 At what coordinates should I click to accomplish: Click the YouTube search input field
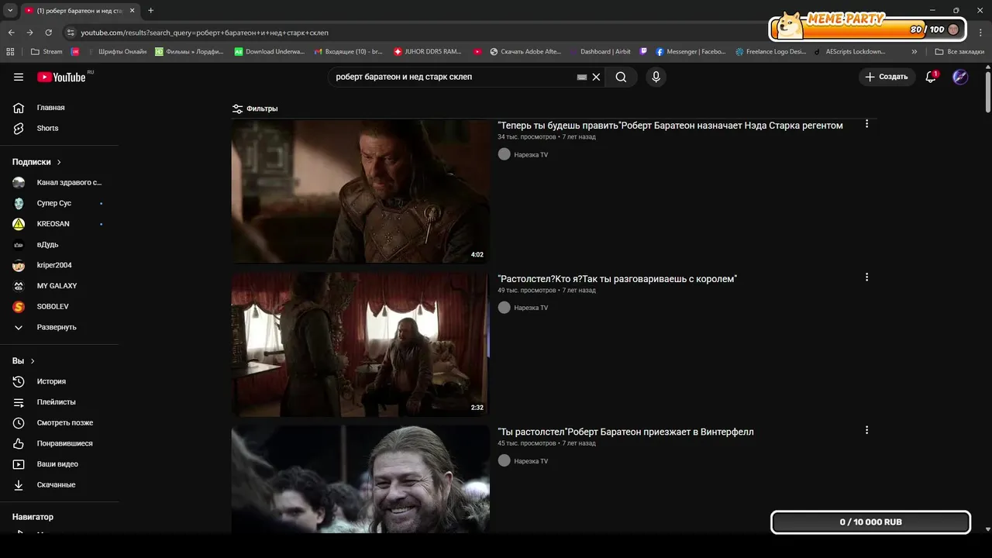point(453,77)
